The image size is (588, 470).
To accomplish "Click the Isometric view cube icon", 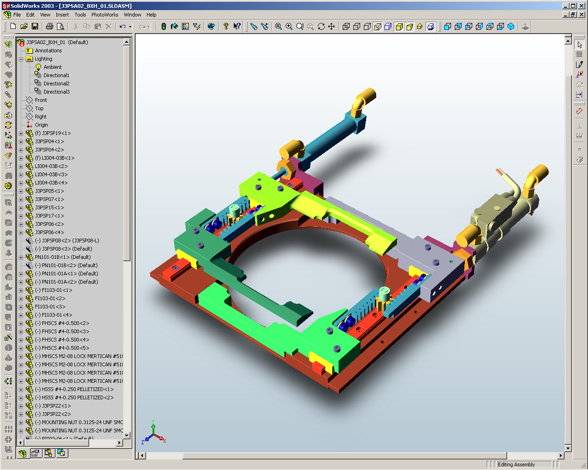I will click(x=511, y=27).
